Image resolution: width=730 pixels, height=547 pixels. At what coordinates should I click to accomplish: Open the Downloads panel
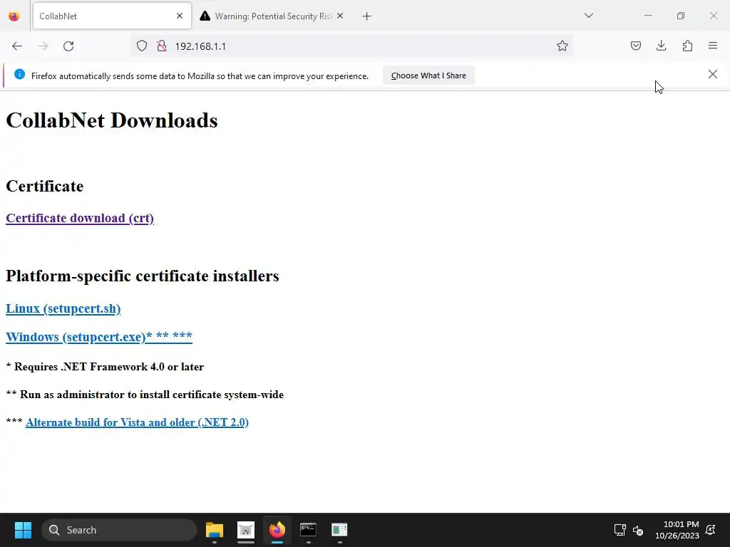point(661,46)
